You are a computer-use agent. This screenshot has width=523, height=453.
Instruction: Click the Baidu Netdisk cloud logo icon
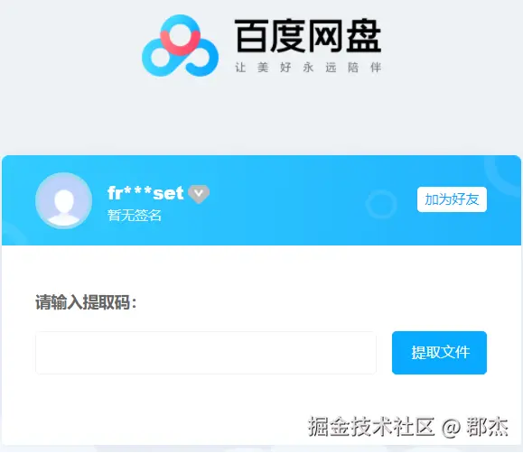point(180,45)
